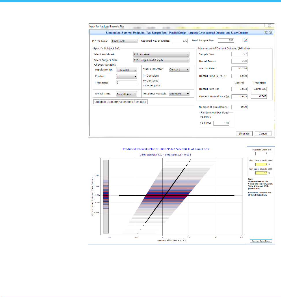
Task: Click the Treatment ID input field
Action: [x=126, y=83]
